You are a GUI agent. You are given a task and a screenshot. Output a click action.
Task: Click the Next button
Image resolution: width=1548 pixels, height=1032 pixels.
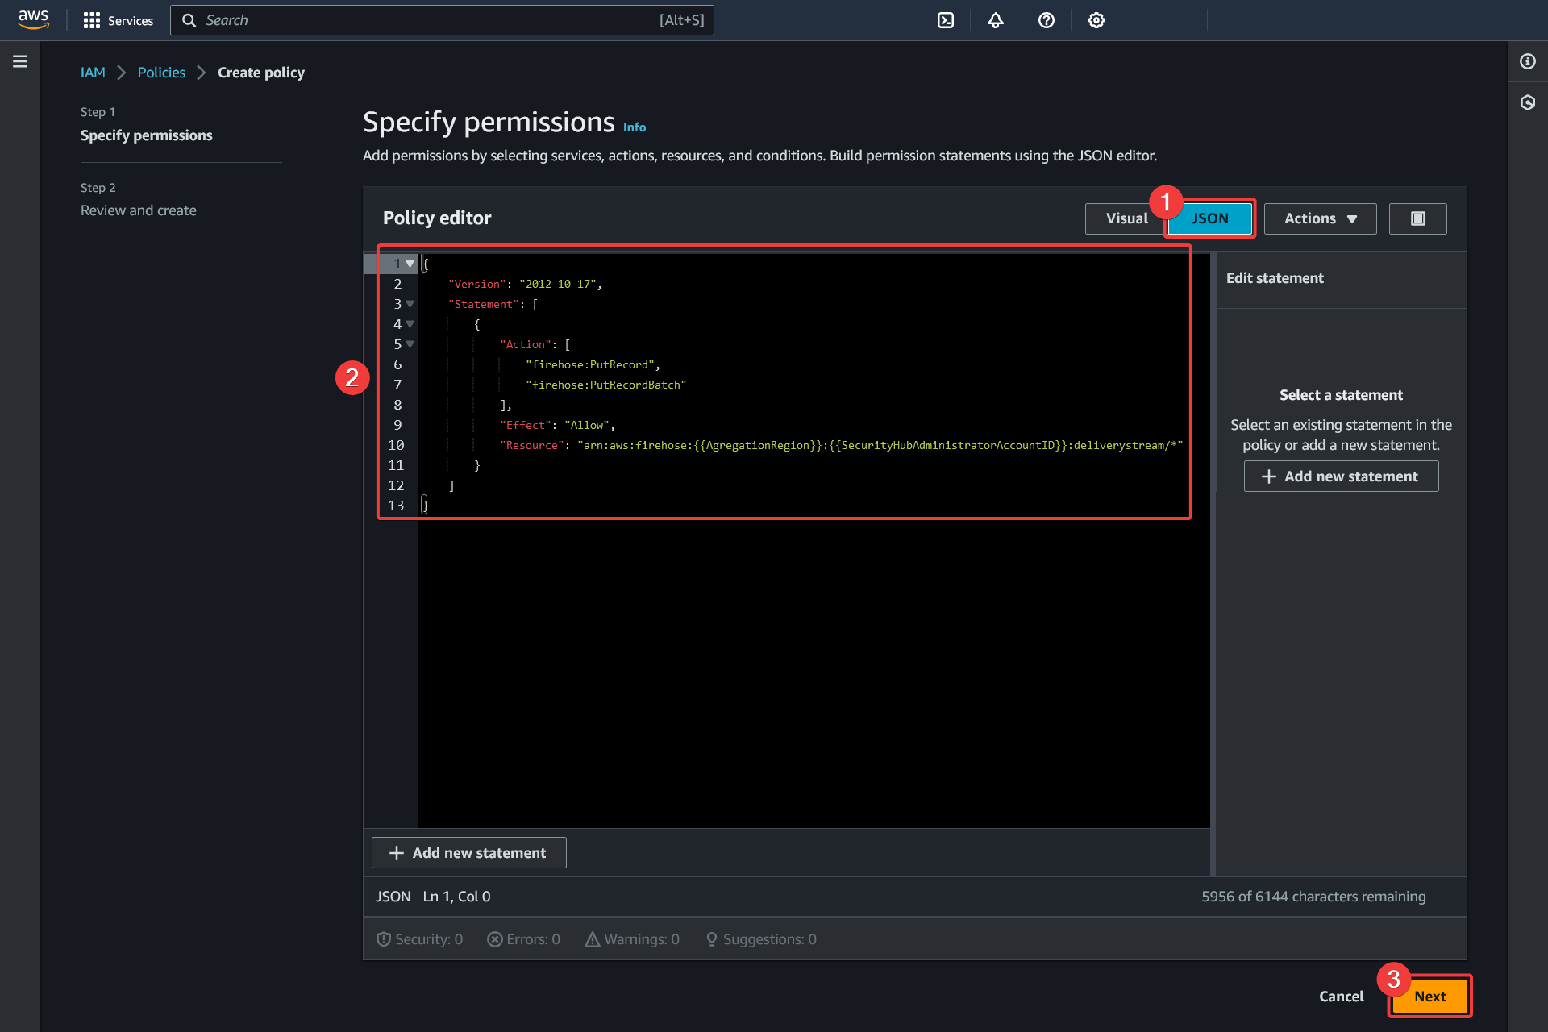click(x=1430, y=997)
